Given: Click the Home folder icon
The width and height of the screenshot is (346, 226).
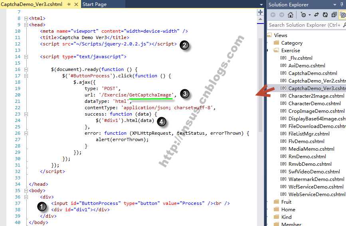Looking at the screenshot, I should [276, 209].
